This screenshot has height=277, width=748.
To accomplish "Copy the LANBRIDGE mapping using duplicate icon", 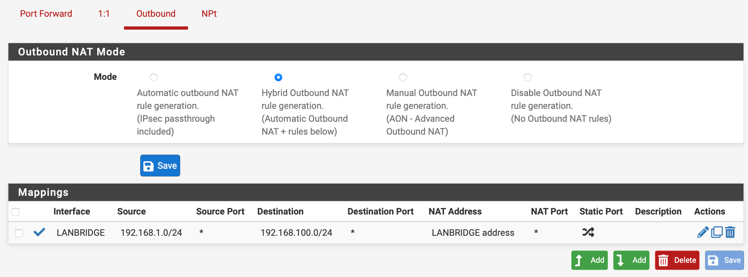I will [717, 232].
